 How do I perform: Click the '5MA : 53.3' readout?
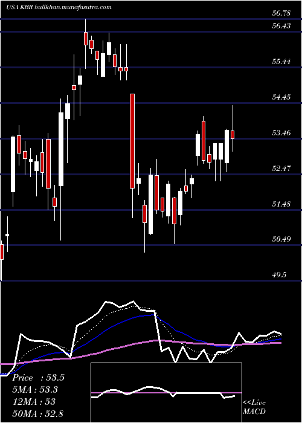coord(35,390)
